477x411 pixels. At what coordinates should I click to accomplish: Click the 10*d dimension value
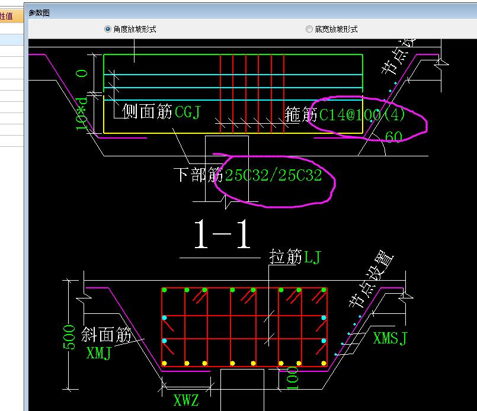pos(82,114)
